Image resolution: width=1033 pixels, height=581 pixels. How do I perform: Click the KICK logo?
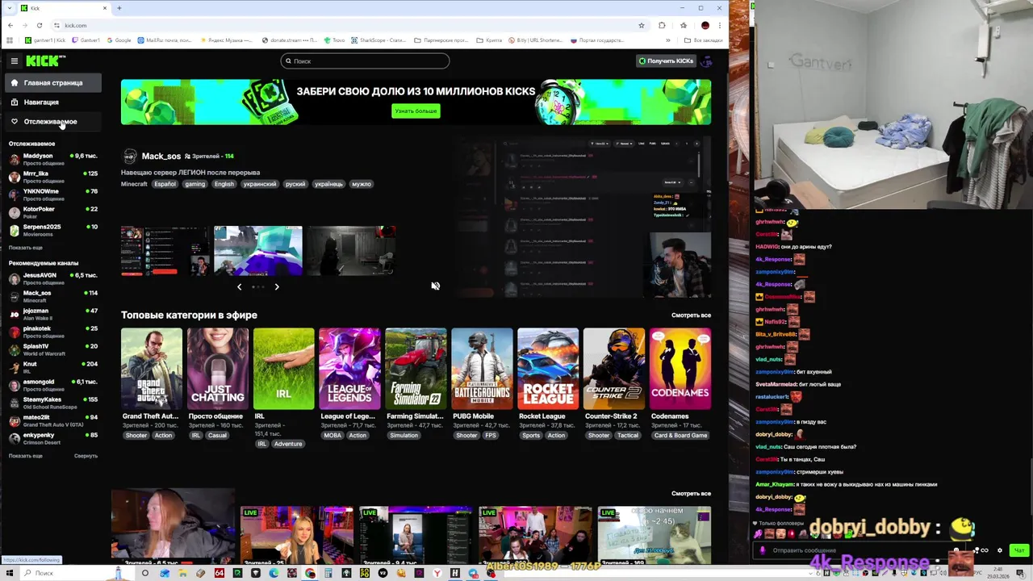[x=45, y=61]
